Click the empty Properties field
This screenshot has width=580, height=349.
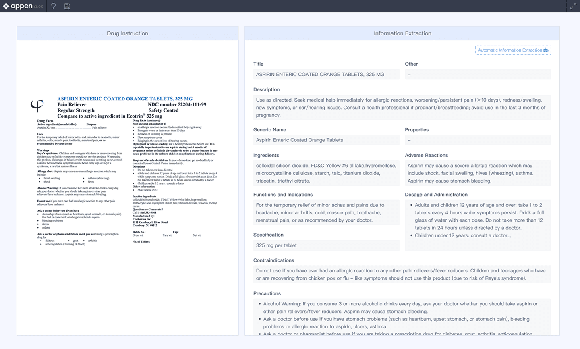477,140
